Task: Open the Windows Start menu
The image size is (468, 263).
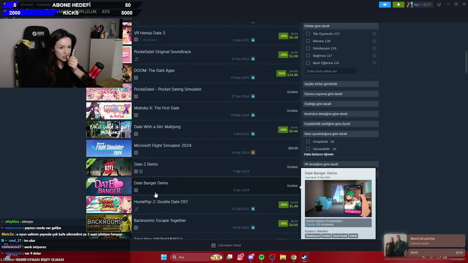Action: 164,257
